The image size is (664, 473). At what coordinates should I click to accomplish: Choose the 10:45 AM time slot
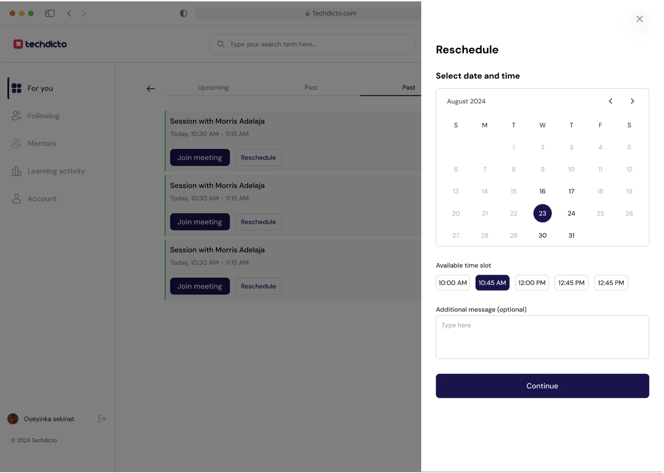point(492,283)
